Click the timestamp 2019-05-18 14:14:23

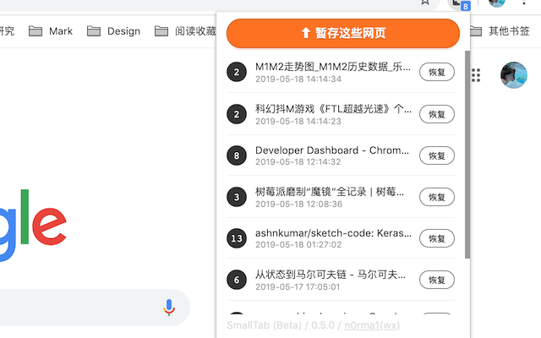[298, 122]
